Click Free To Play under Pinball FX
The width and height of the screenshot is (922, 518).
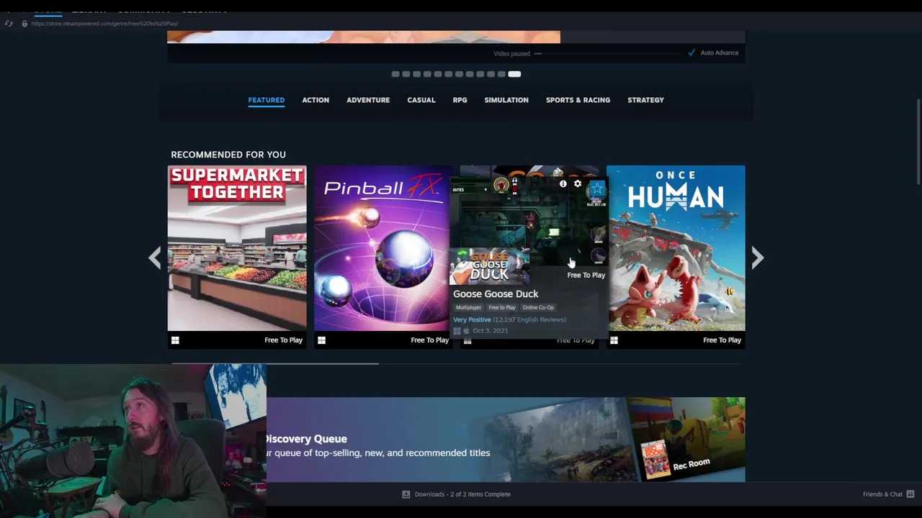[429, 340]
